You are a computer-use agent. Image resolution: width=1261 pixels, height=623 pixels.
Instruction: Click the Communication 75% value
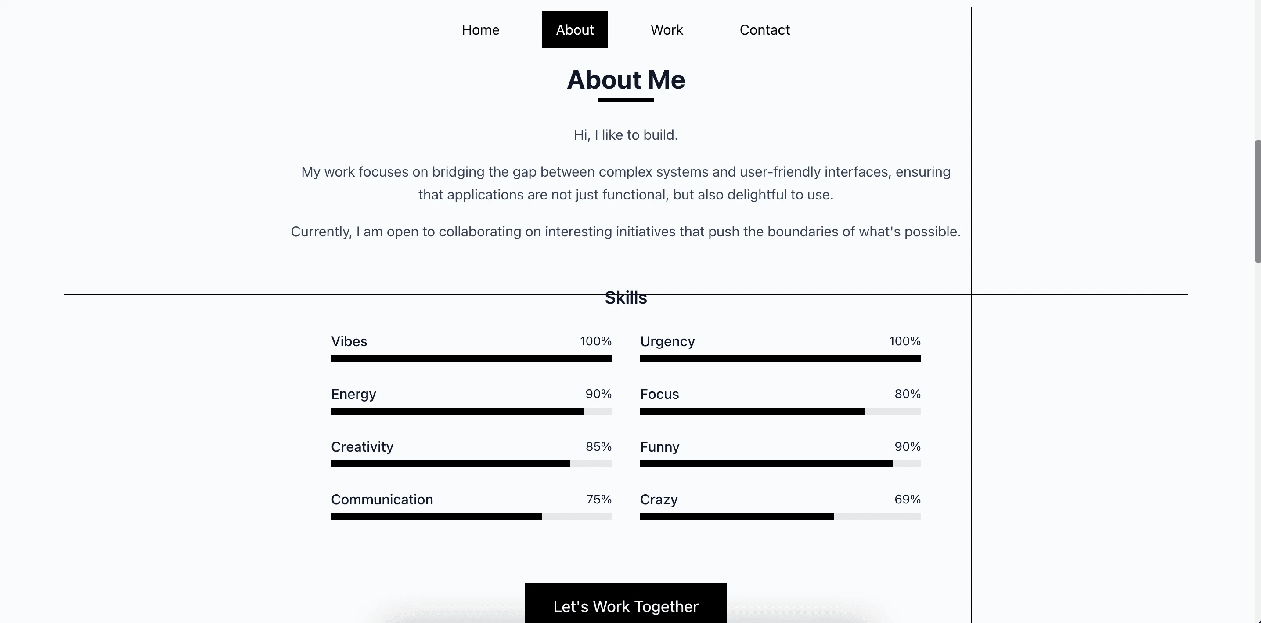599,499
